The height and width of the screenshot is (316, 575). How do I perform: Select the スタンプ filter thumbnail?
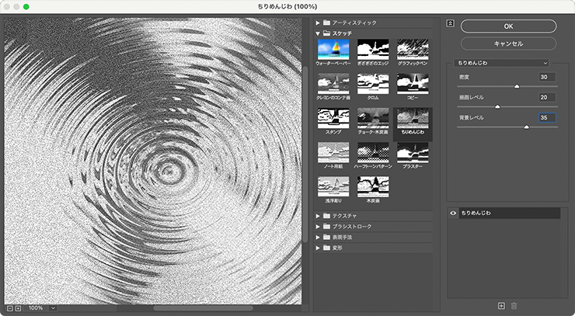coord(334,119)
